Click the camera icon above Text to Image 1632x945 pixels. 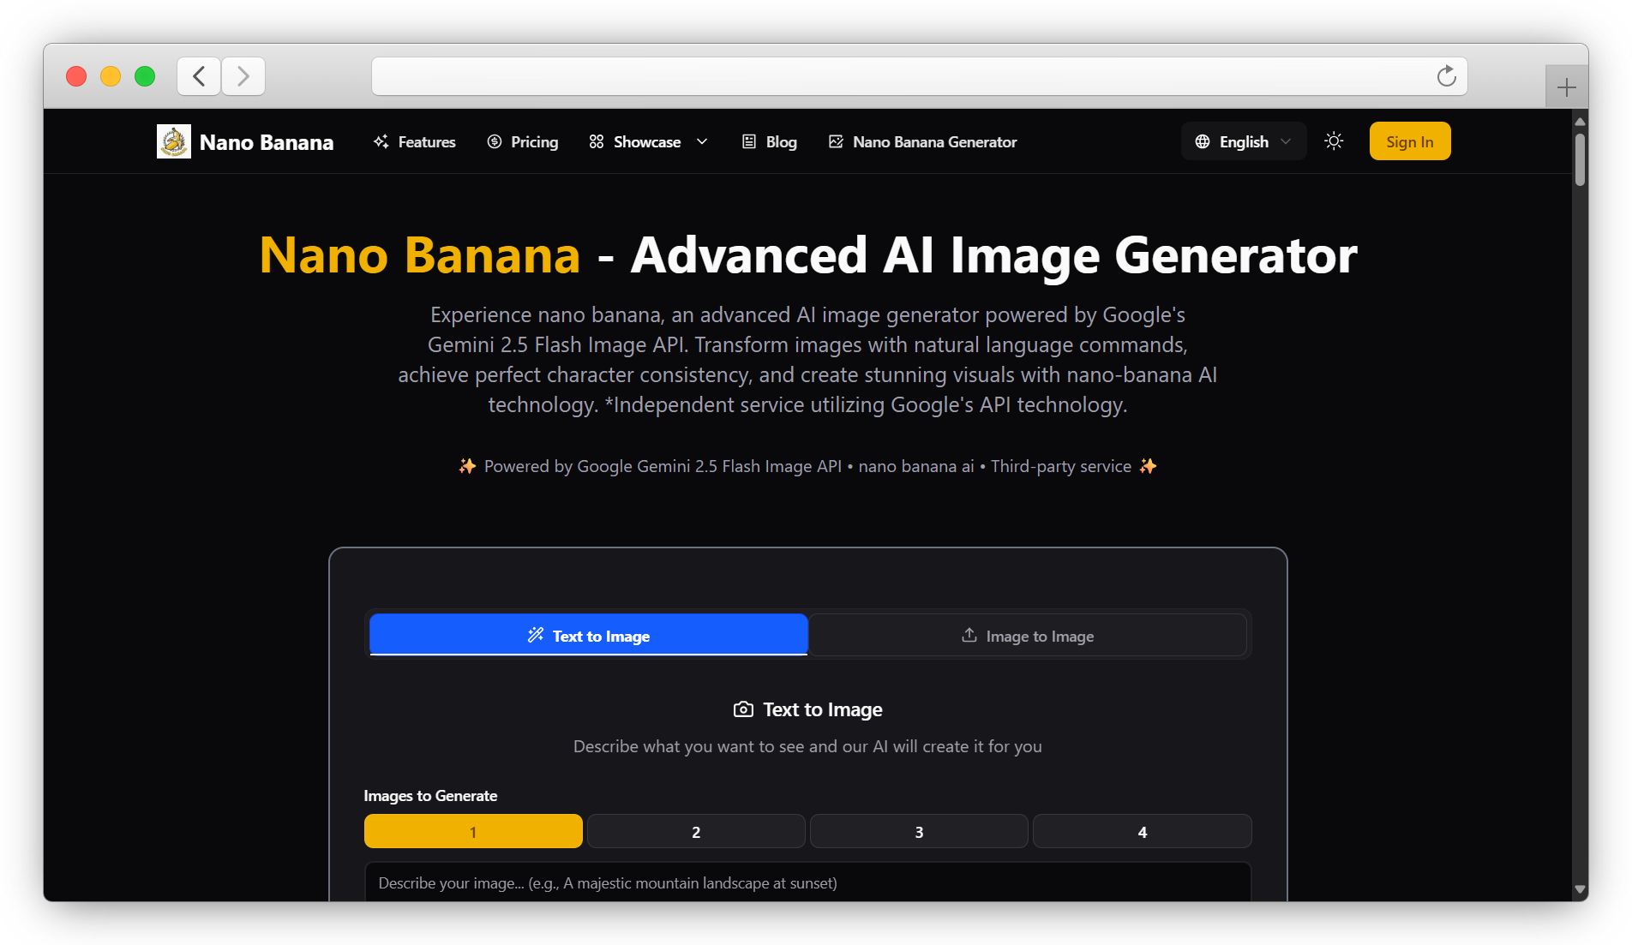[743, 709]
